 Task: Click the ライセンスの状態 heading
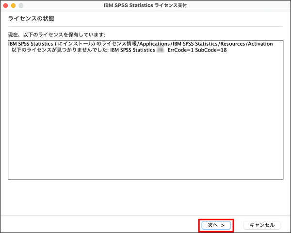tap(31, 18)
